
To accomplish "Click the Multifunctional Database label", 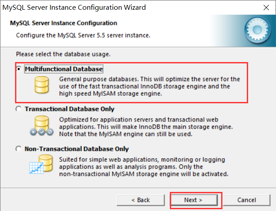I will click(64, 69).
